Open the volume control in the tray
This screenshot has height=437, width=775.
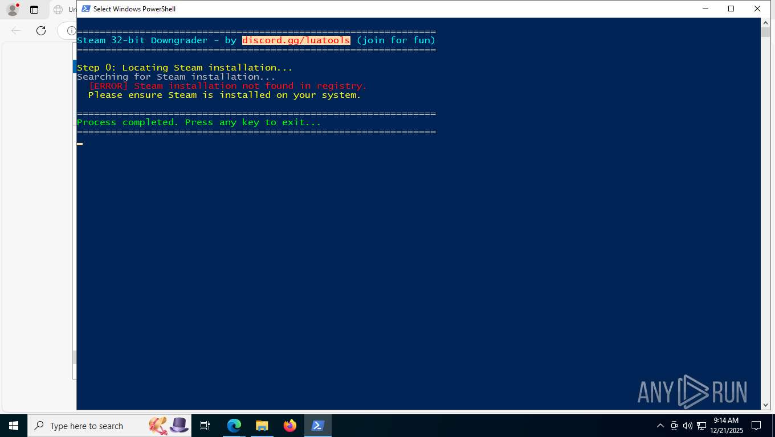pyautogui.click(x=687, y=426)
